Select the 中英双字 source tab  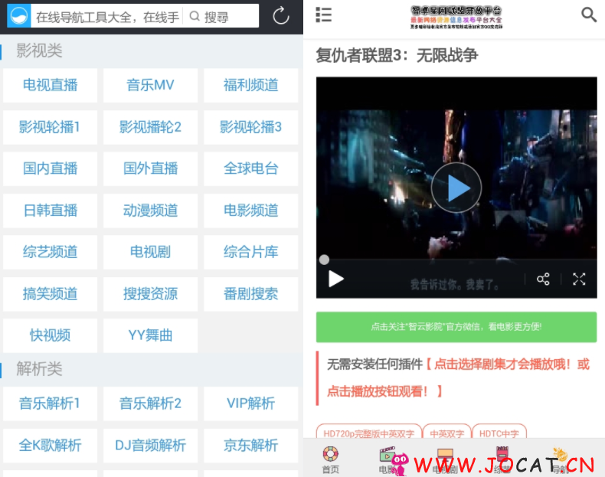tap(446, 433)
